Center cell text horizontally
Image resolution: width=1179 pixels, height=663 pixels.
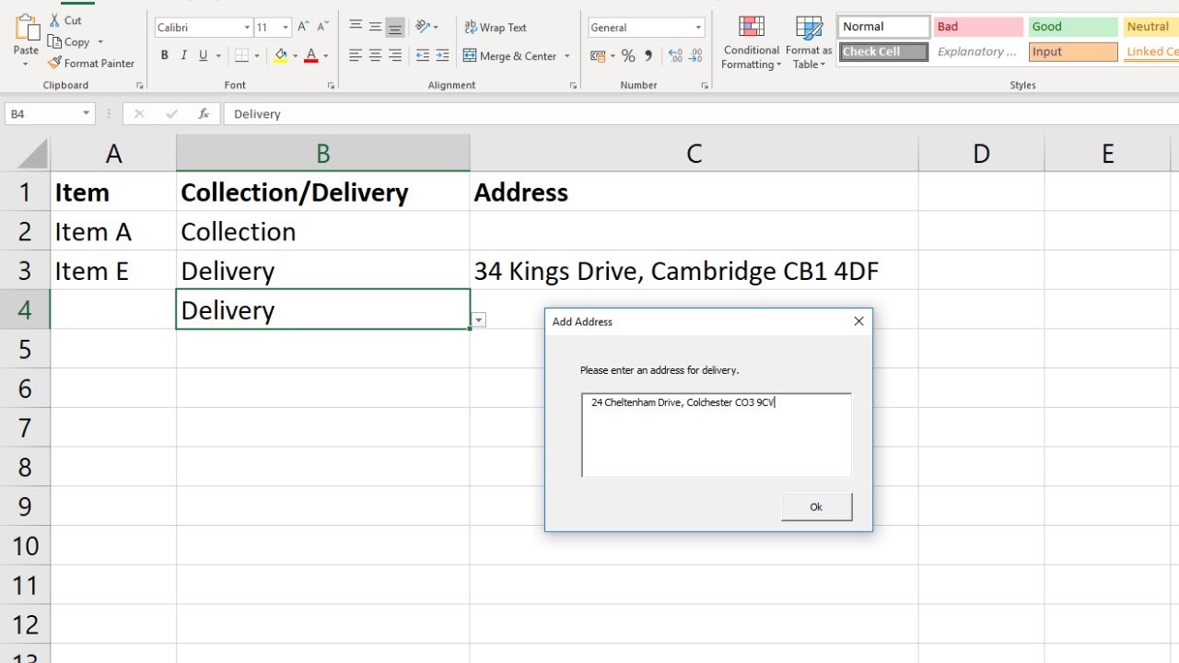click(x=375, y=56)
